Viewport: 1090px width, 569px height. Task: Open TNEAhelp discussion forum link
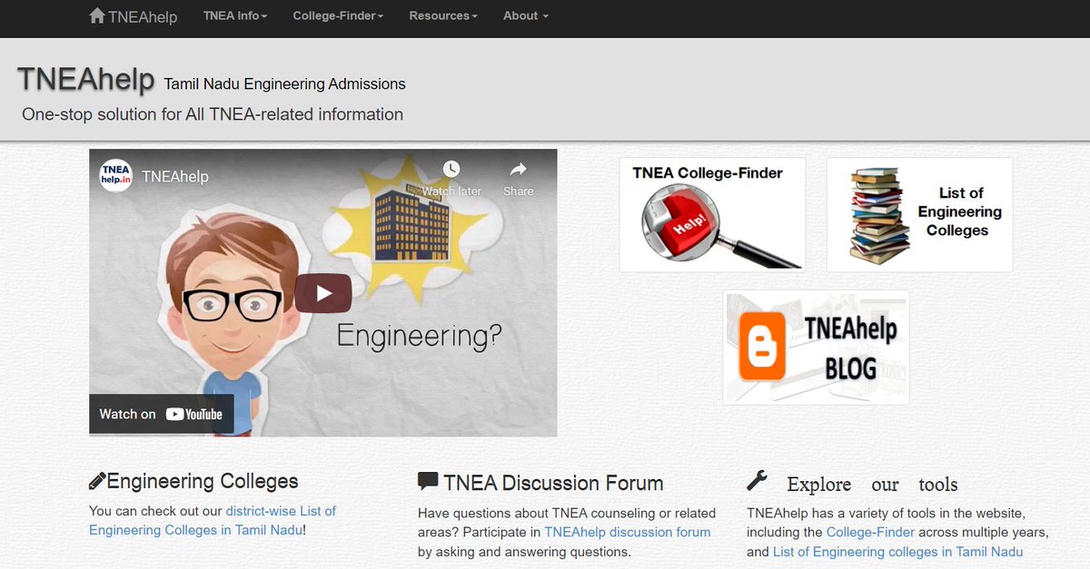pyautogui.click(x=628, y=533)
